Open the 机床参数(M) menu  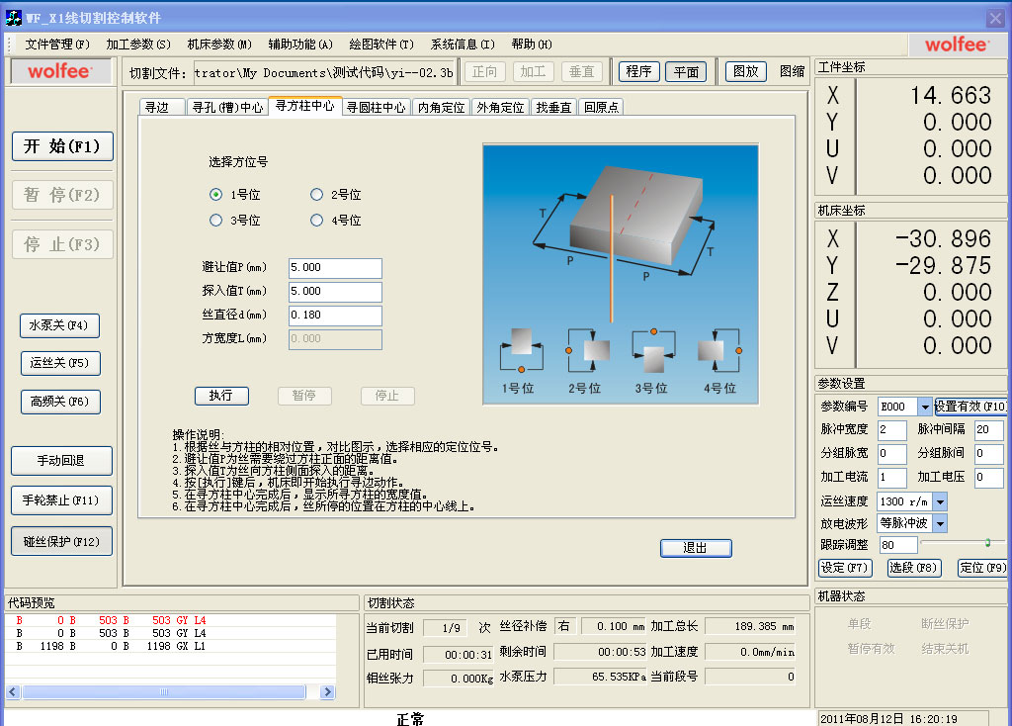click(x=219, y=45)
